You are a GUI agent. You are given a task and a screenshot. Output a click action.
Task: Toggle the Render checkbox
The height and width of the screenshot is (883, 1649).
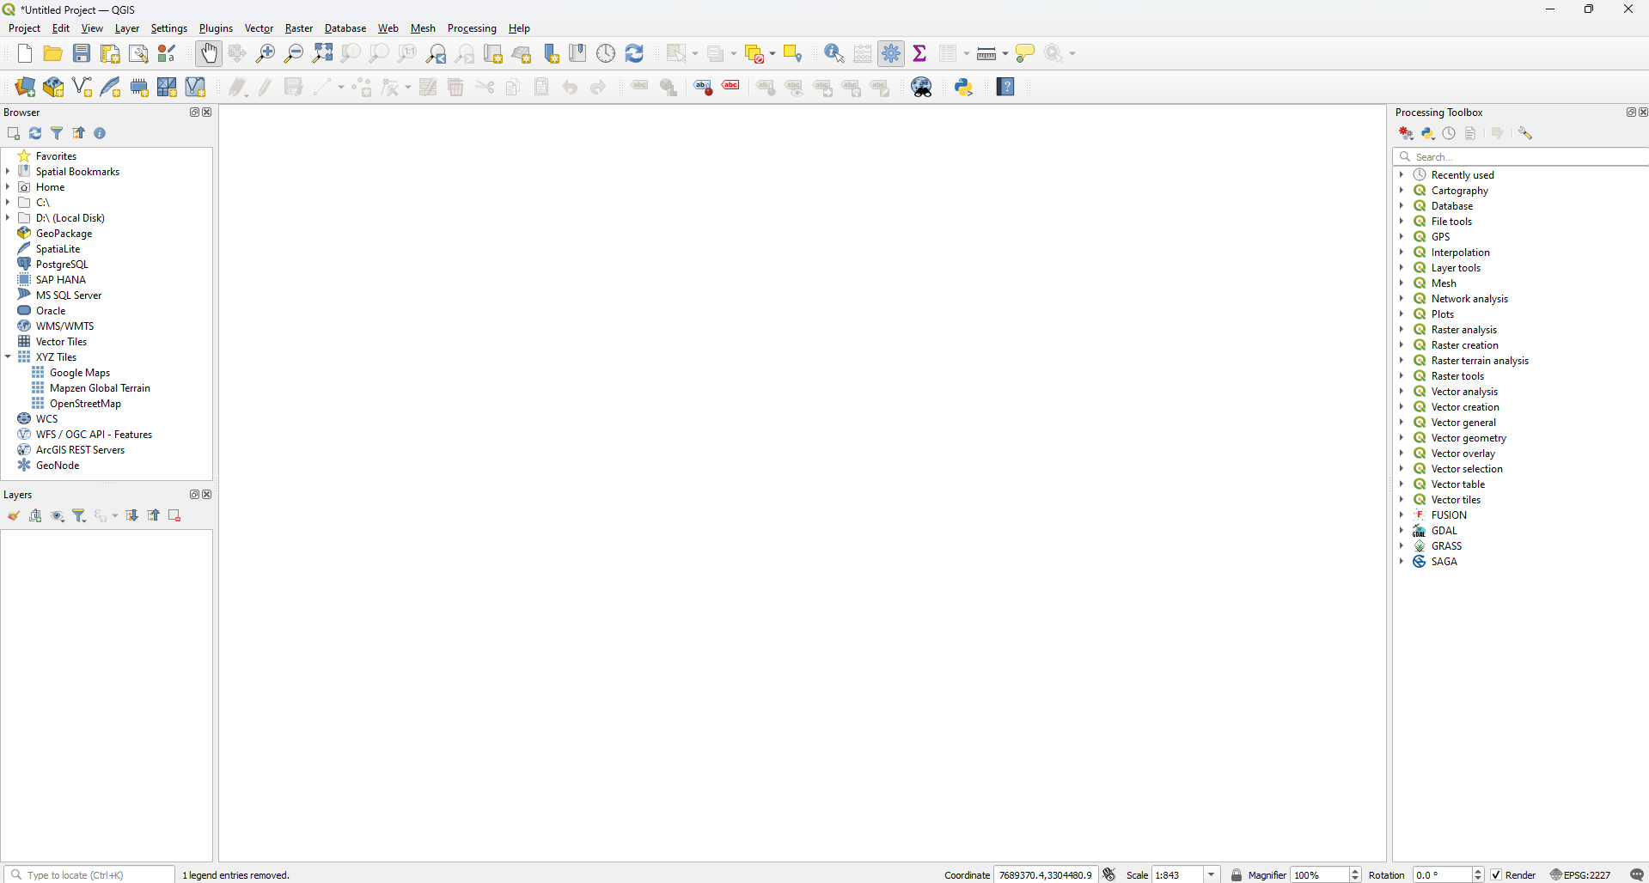(x=1496, y=874)
